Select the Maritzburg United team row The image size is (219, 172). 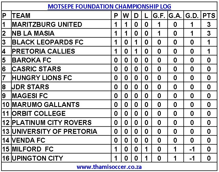(x=47, y=25)
